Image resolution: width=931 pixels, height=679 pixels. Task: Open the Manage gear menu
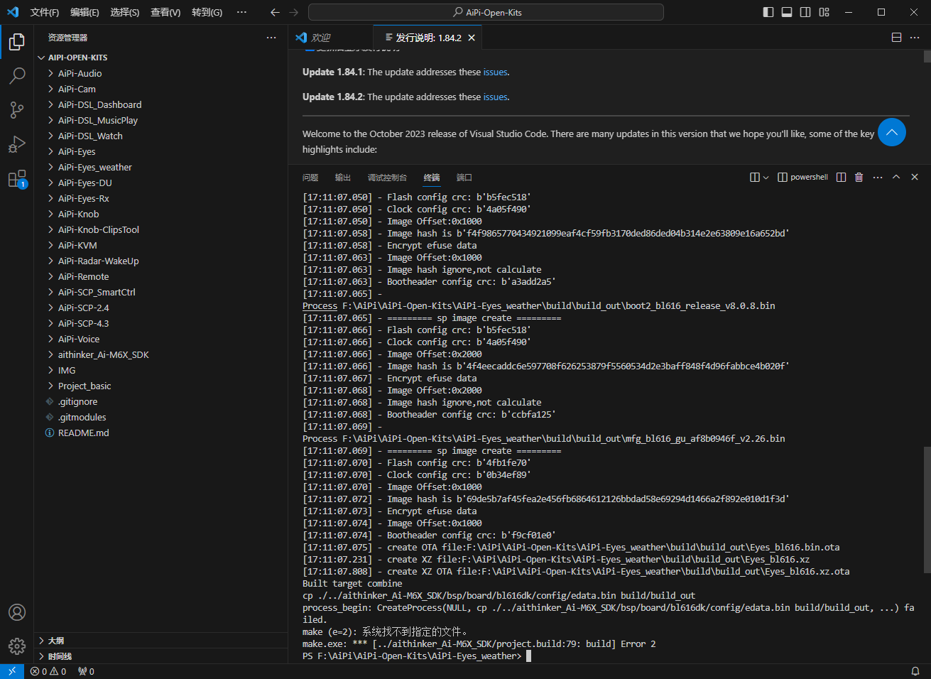[x=17, y=646]
